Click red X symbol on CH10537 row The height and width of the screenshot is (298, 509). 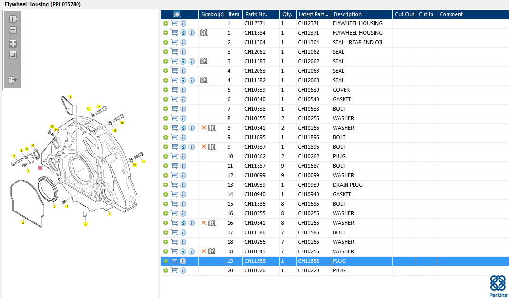tap(204, 147)
